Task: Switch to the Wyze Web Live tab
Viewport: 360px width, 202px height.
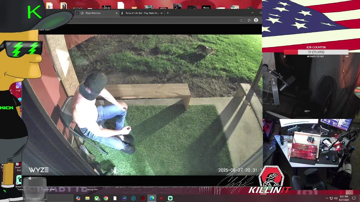Action: tap(97, 13)
